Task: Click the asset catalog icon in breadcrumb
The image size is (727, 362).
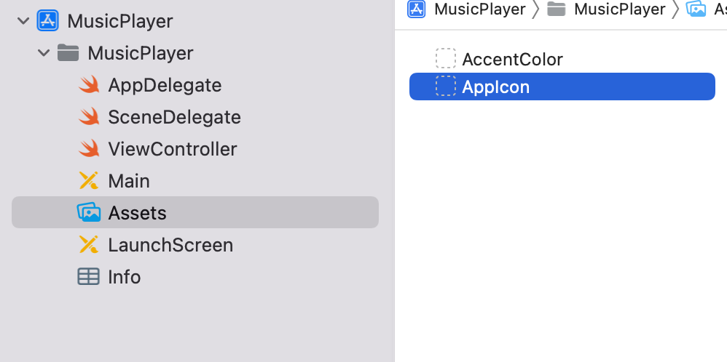Action: [x=696, y=9]
